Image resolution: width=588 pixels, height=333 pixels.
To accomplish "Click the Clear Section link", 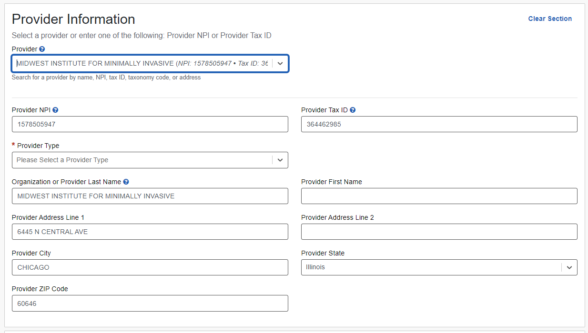I will click(550, 19).
